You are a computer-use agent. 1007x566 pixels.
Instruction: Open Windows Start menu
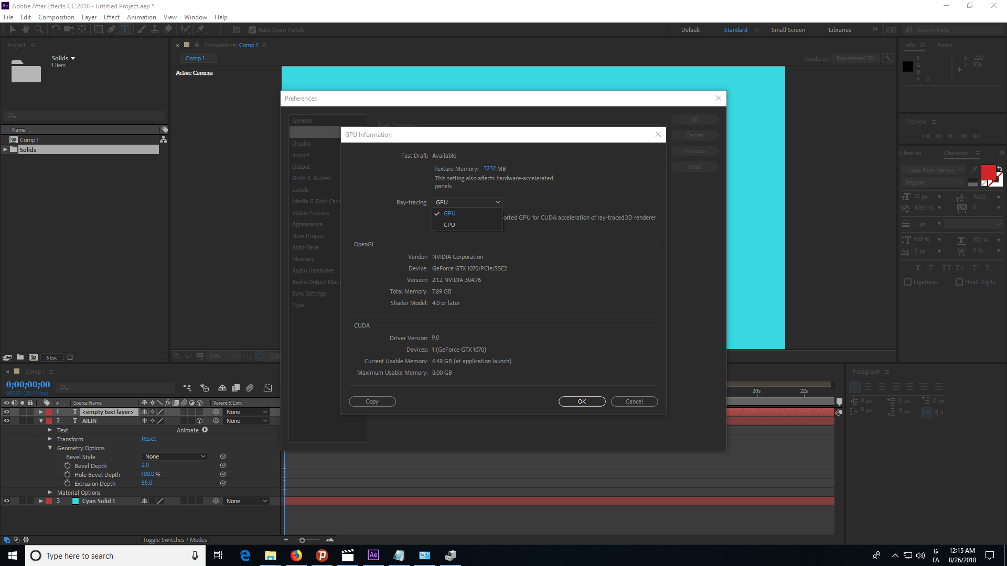point(13,556)
